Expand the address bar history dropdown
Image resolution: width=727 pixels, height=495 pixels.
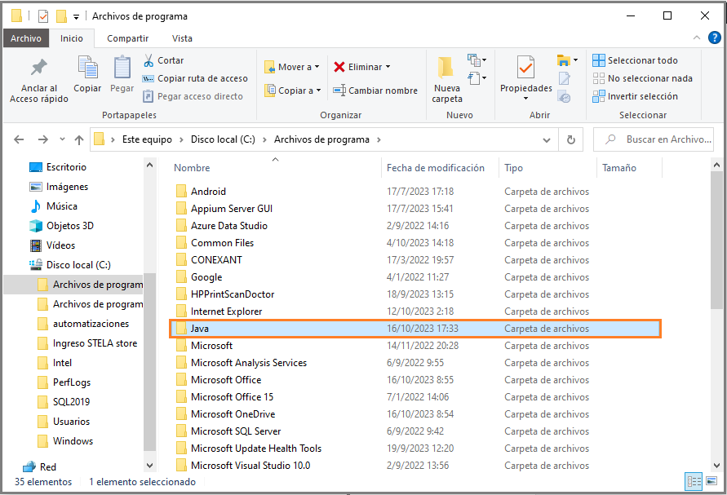coord(547,140)
